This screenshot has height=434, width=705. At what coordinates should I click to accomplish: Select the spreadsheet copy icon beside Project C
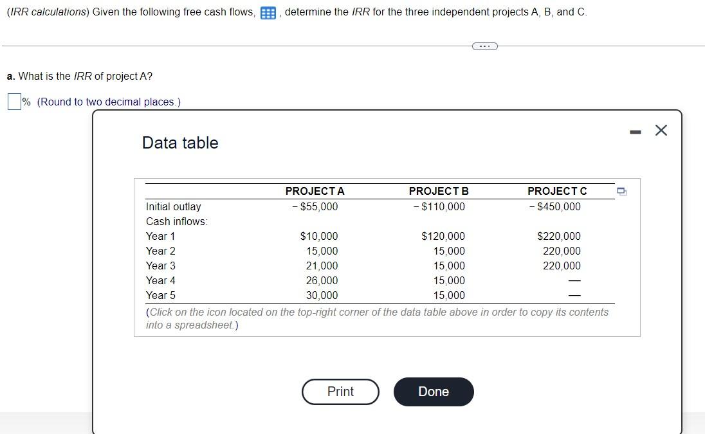(x=621, y=191)
